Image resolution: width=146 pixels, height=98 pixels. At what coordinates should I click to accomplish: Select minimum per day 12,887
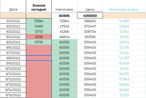coord(124,21)
